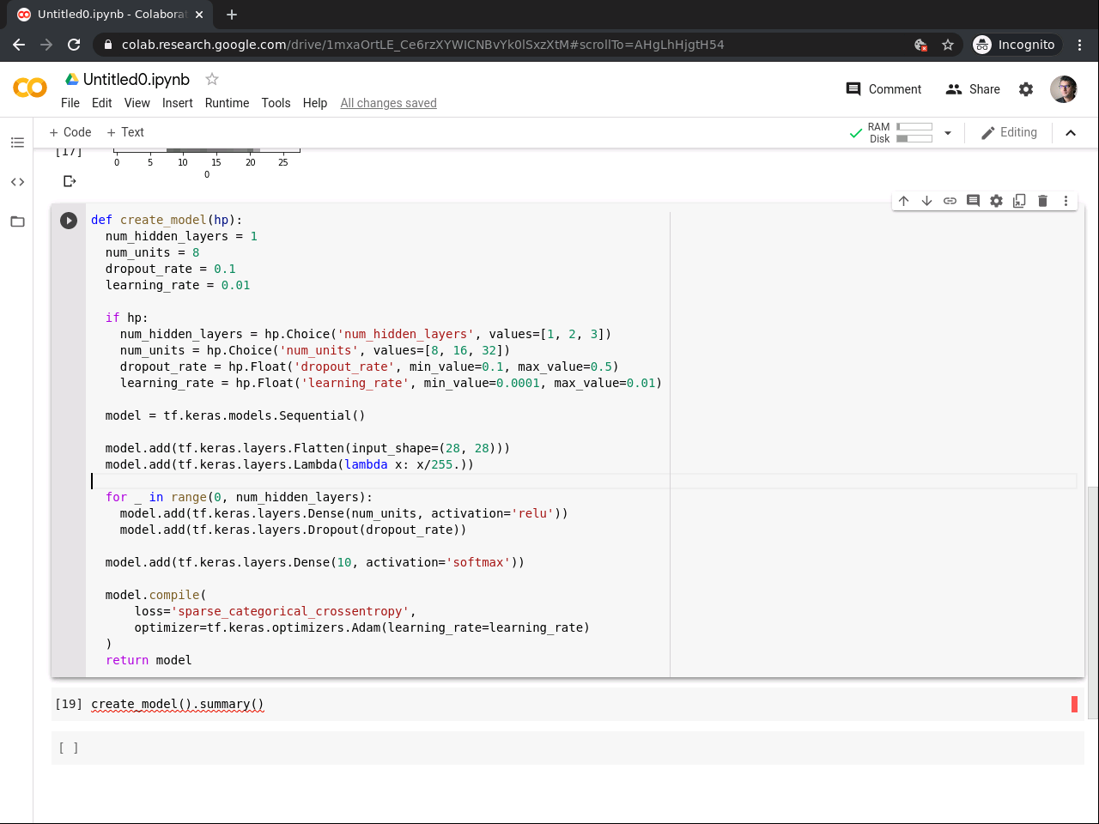Add a new Text cell
The image size is (1099, 824).
(x=125, y=132)
